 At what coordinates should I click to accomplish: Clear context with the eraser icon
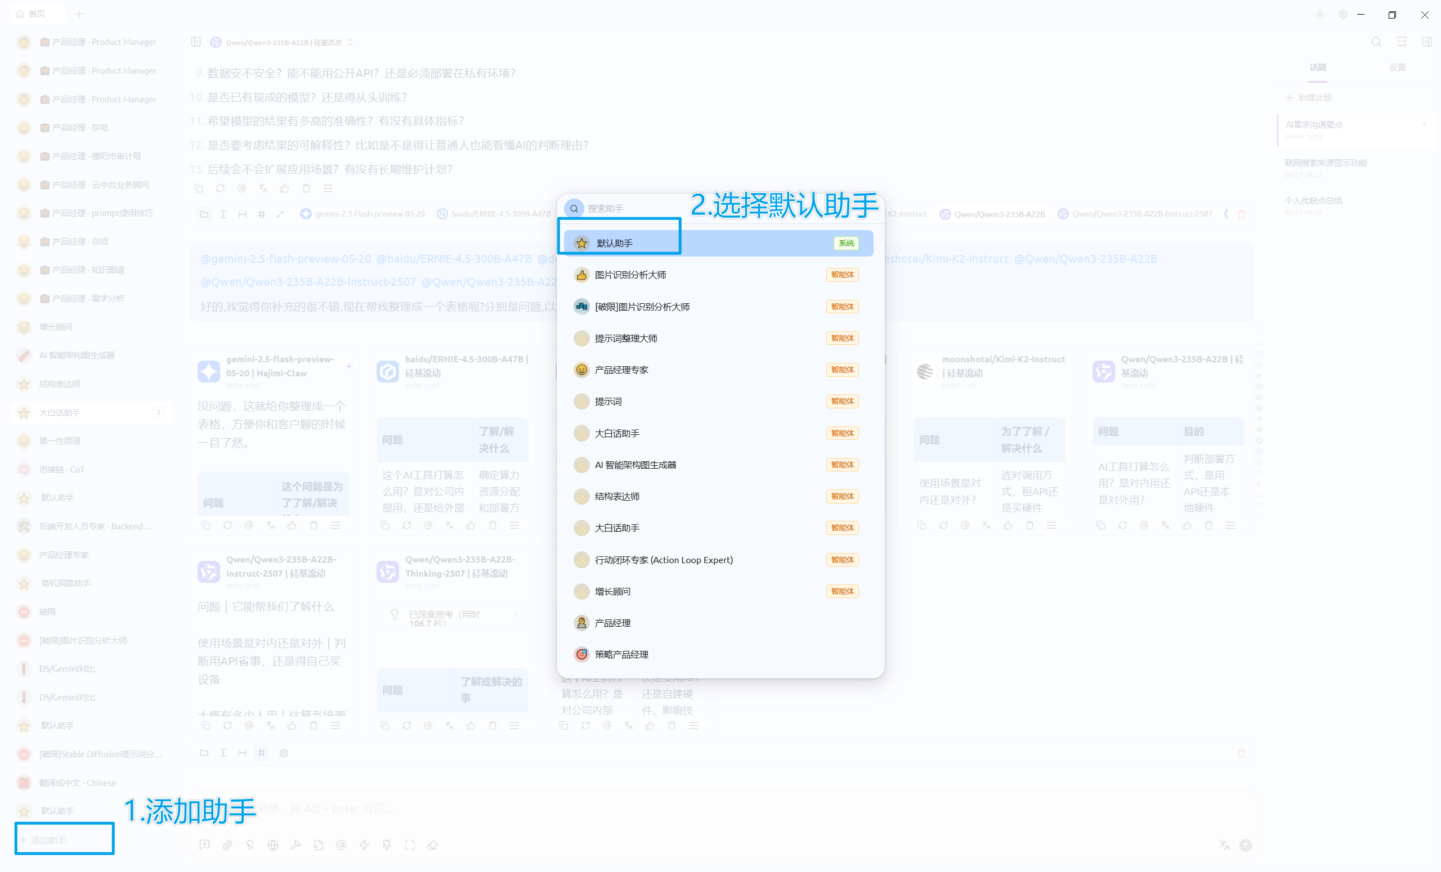tap(433, 845)
